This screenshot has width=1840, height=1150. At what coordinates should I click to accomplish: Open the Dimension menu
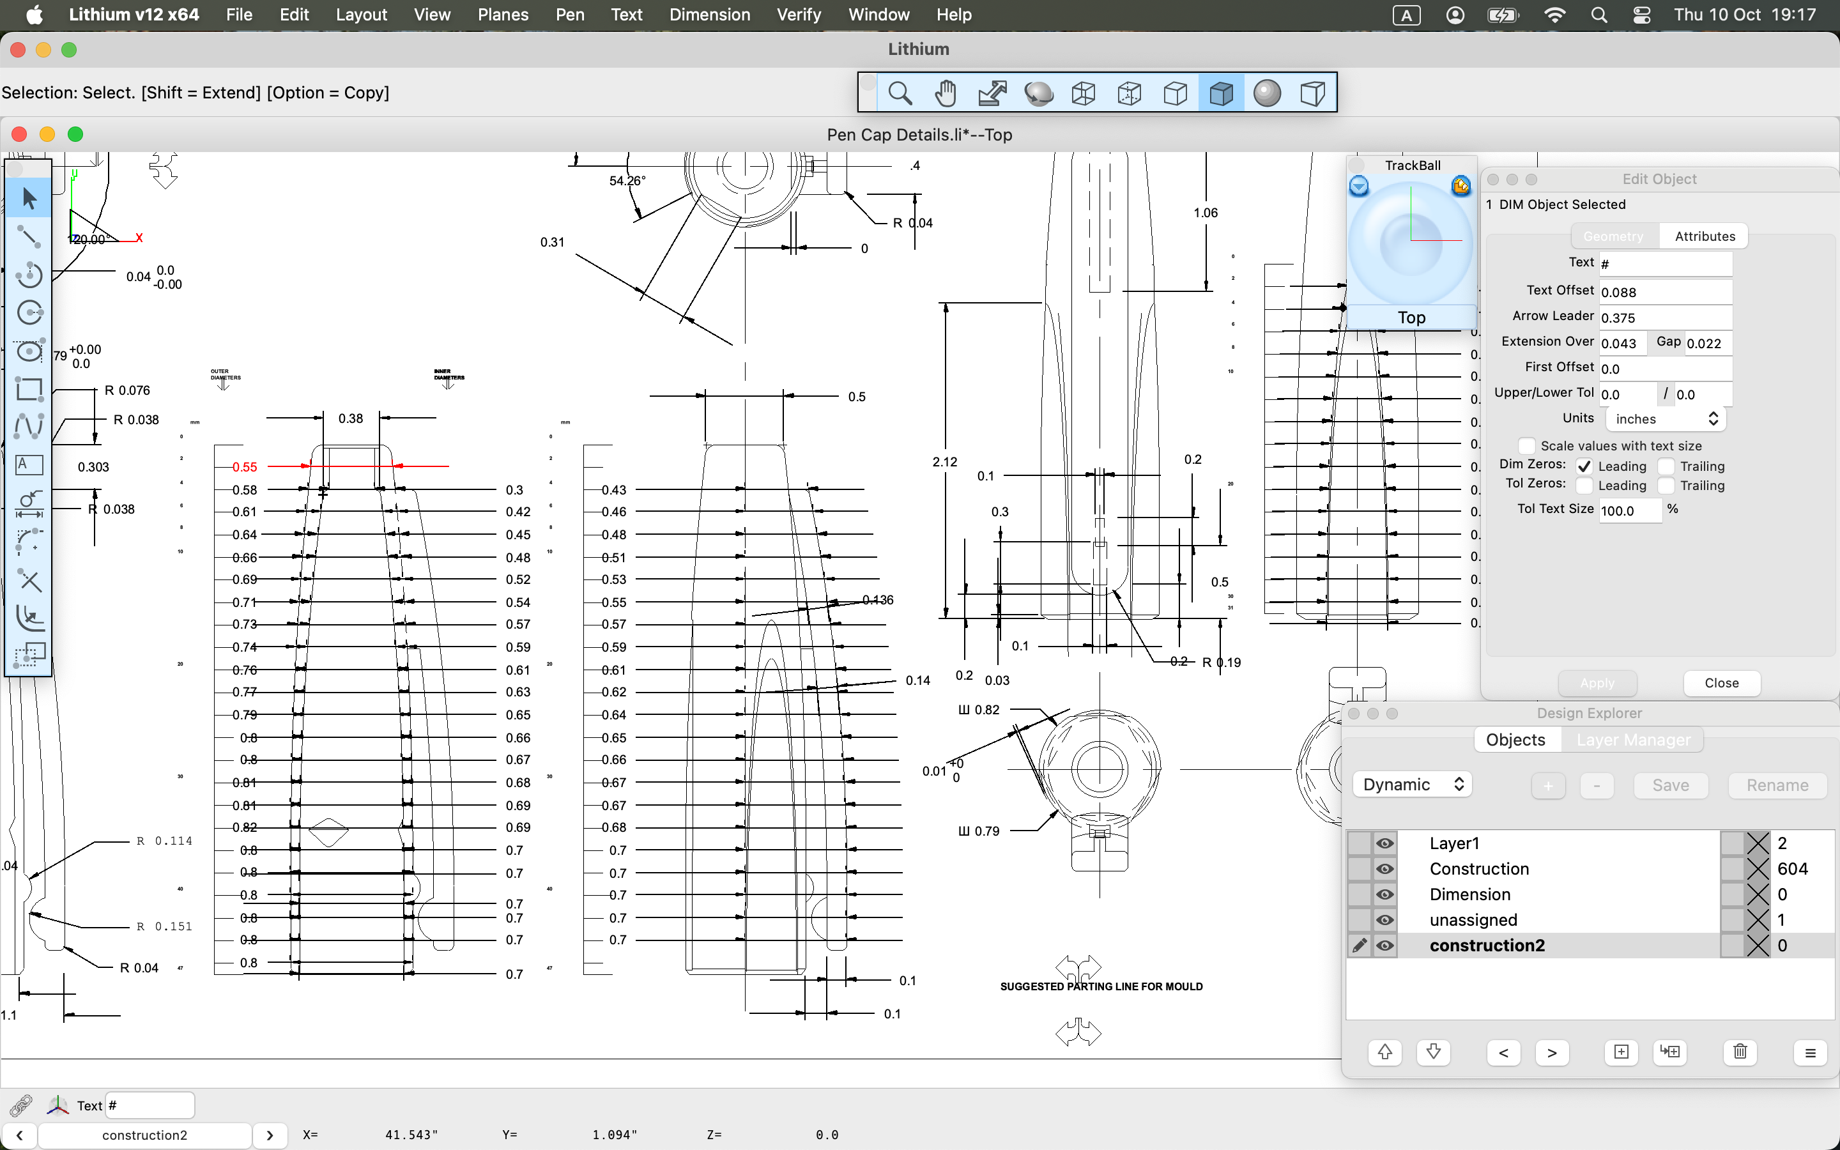click(x=709, y=15)
